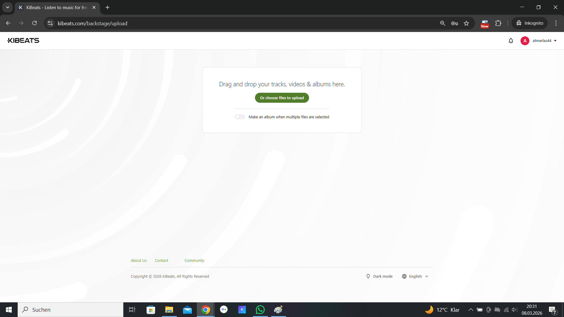The image size is (564, 317).
Task: View site information icon in address bar
Action: click(x=50, y=23)
